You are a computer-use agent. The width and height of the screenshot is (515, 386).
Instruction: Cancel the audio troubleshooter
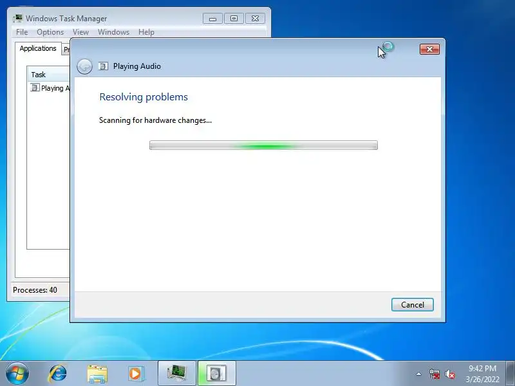tap(412, 304)
